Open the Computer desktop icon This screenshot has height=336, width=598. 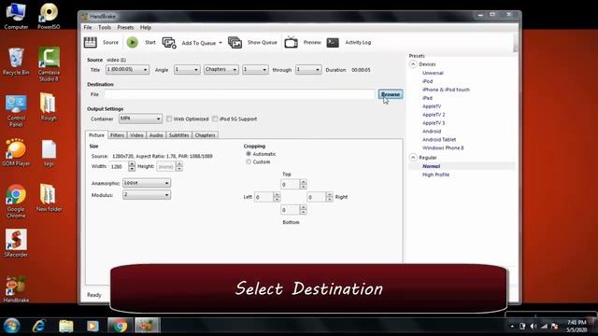[16, 16]
